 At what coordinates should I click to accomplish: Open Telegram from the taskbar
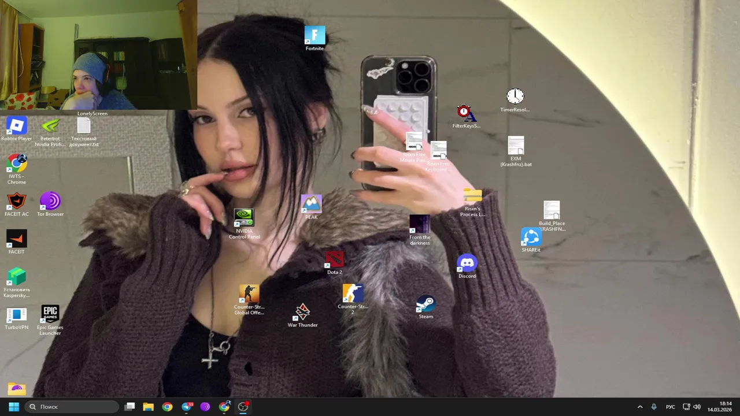coord(186,407)
